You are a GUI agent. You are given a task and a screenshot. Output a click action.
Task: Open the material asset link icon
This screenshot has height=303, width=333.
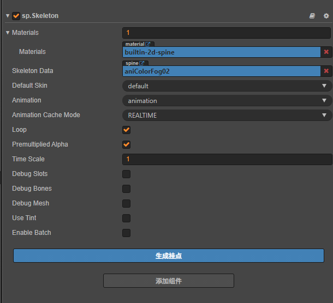(x=147, y=44)
